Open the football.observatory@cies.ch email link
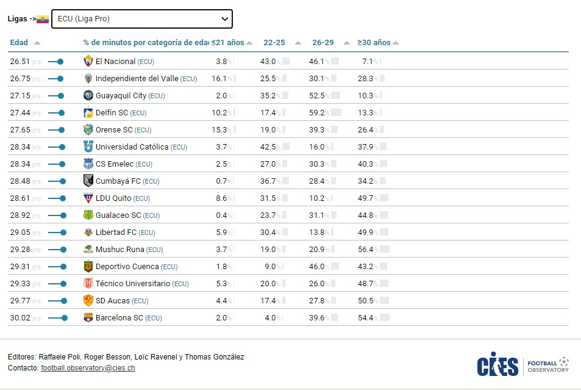The image size is (581, 390). point(88,368)
